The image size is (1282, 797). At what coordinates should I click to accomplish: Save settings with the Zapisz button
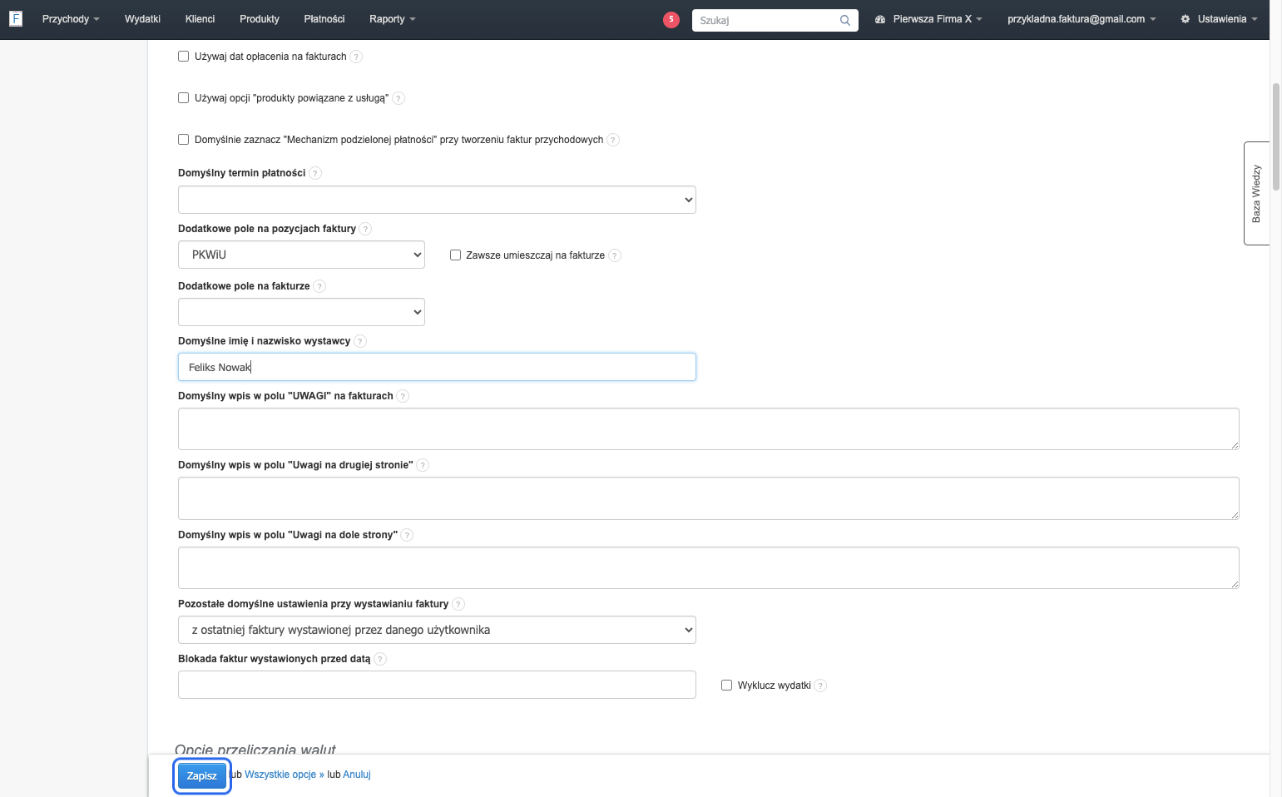tap(202, 775)
